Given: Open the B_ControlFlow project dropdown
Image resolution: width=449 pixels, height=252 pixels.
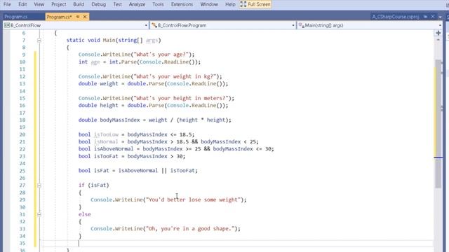Looking at the screenshot, I should coord(76,25).
